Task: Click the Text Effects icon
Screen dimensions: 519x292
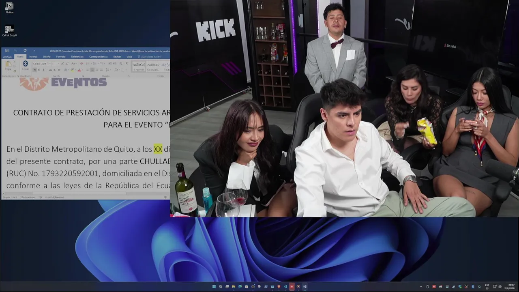Action: click(65, 70)
